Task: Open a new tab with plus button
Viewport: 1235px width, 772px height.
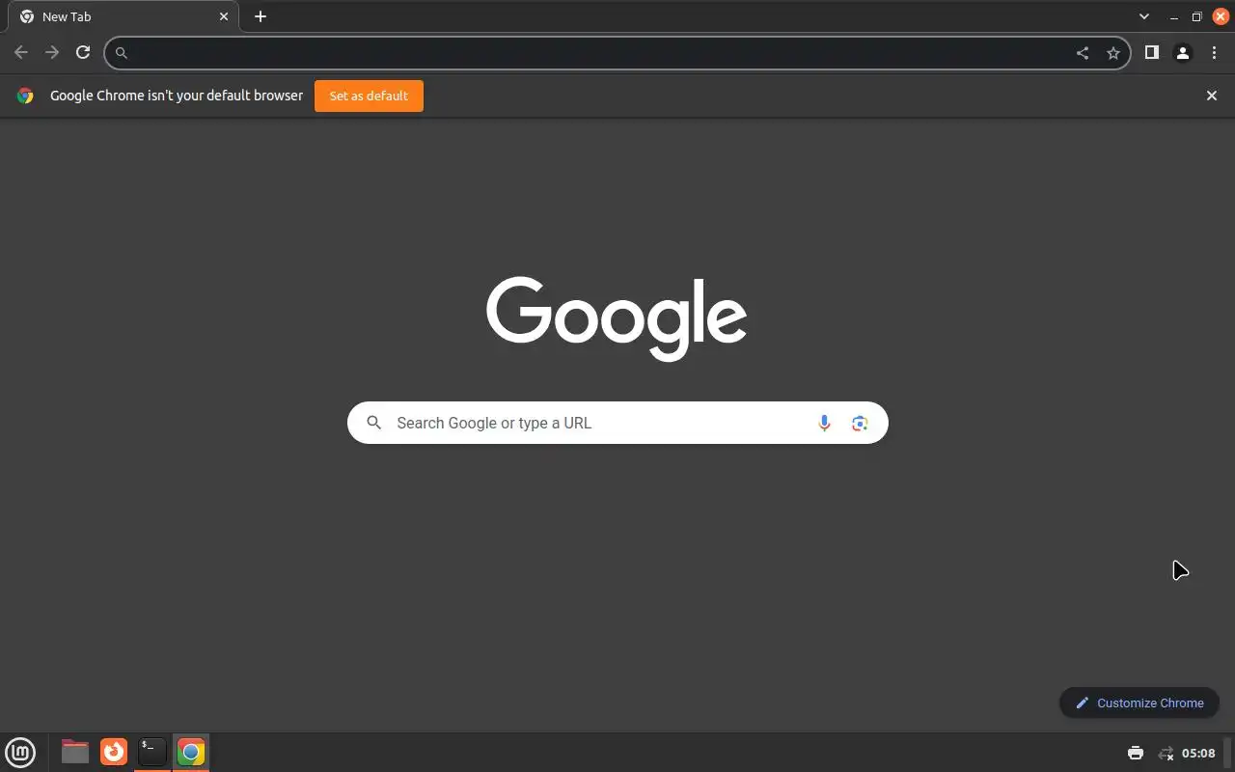Action: pos(261,16)
